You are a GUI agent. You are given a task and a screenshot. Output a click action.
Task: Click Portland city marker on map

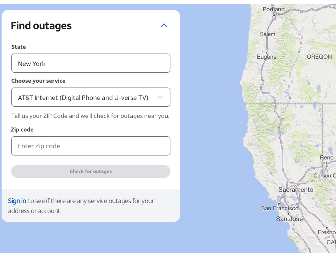click(274, 14)
